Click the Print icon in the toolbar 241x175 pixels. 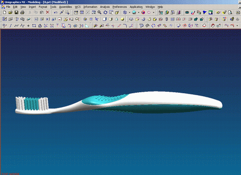[23, 12]
